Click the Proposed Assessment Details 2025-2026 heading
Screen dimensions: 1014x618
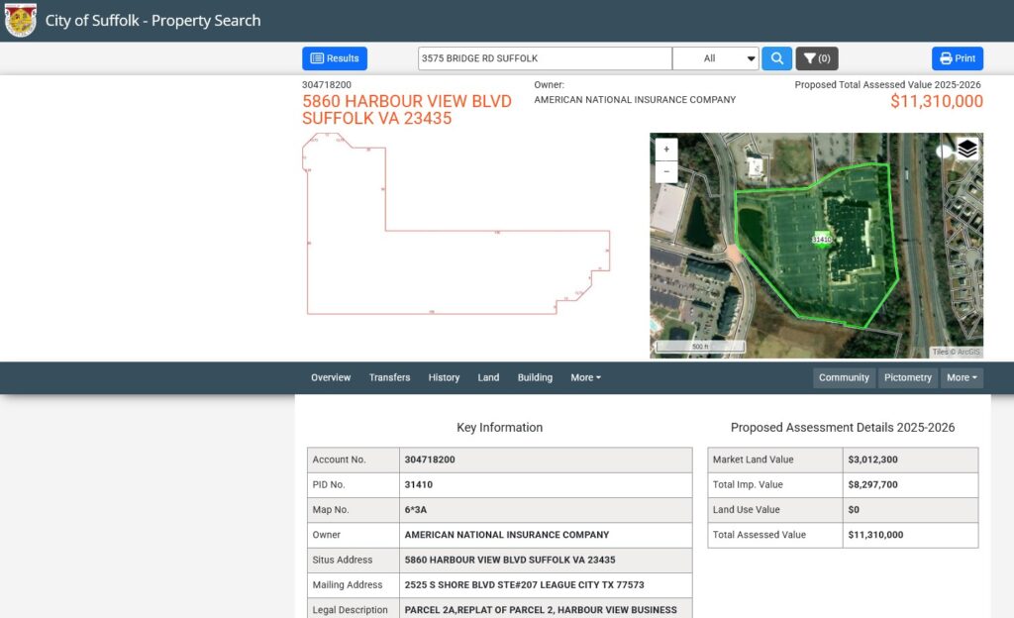click(x=843, y=427)
